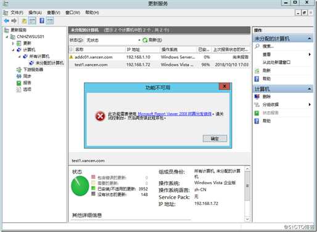Click the Forward arrow toolbar icon
This screenshot has width=317, height=232.
point(14,21)
